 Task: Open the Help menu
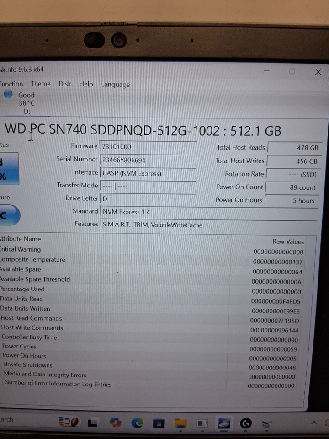click(x=86, y=84)
